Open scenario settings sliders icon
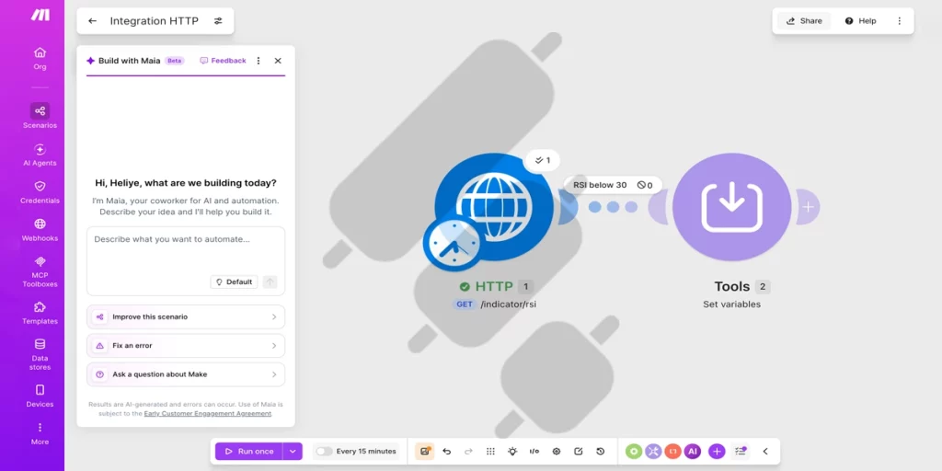The image size is (942, 471). coord(218,21)
